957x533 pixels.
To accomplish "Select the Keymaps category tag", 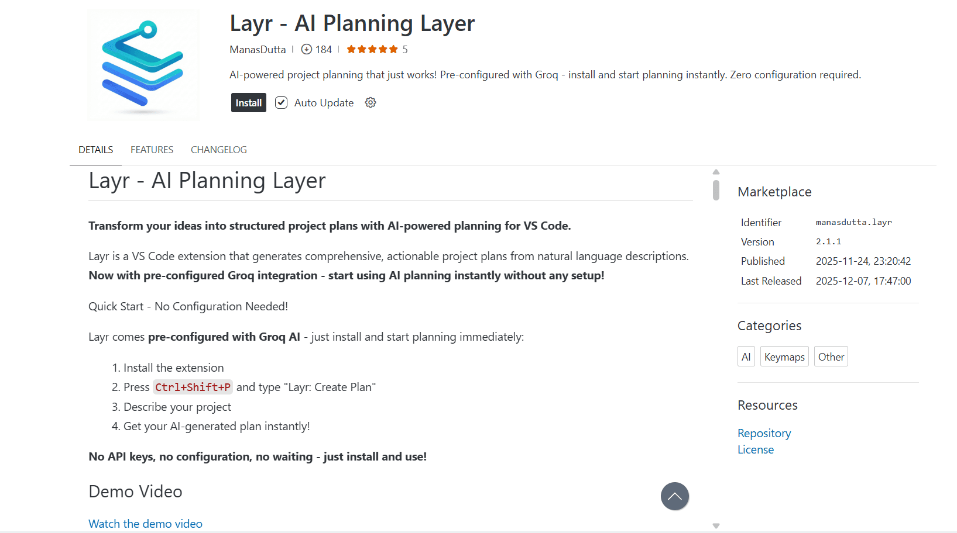I will pyautogui.click(x=784, y=357).
